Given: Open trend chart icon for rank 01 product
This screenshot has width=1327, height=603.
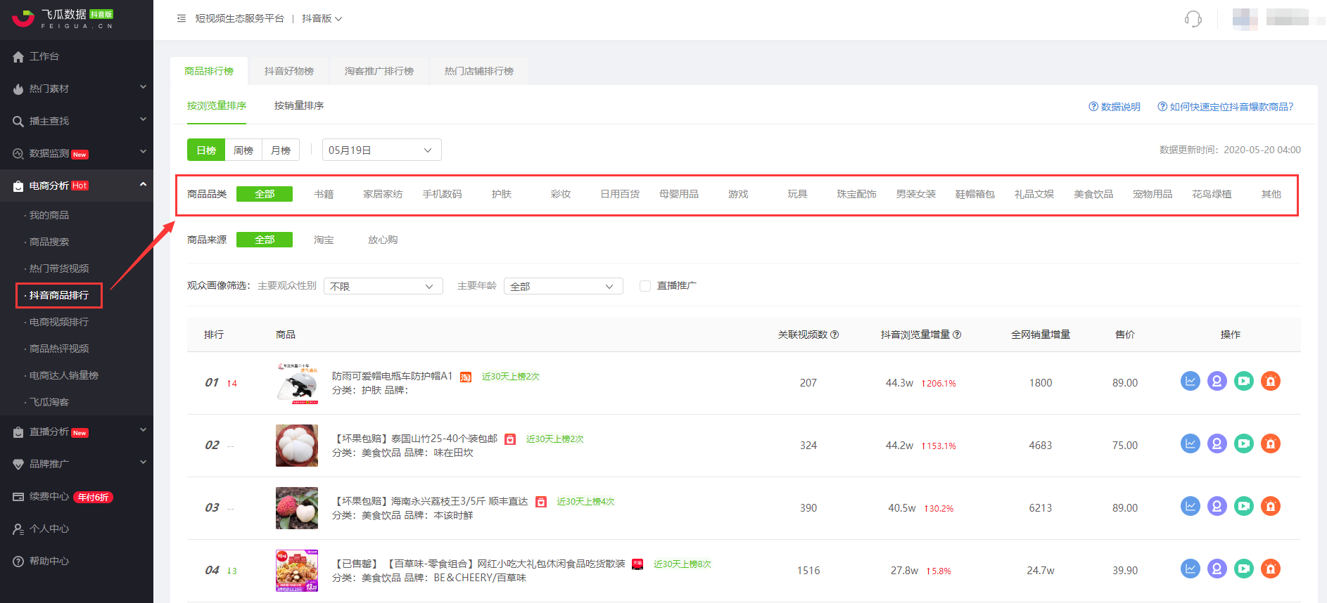Looking at the screenshot, I should click(1190, 381).
